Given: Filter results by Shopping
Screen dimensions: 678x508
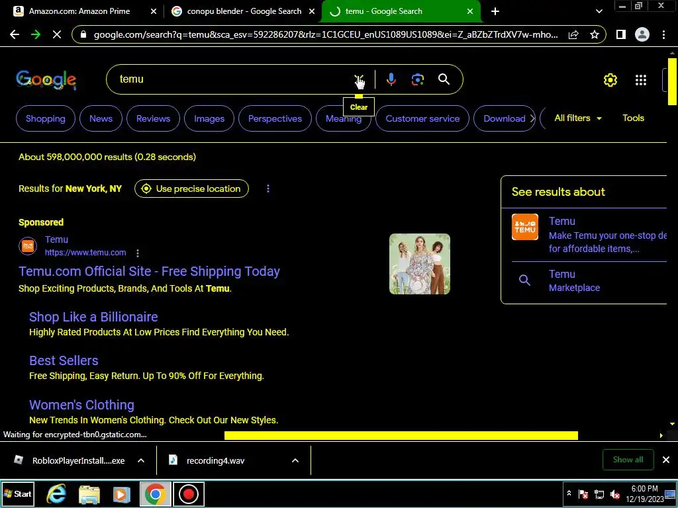Looking at the screenshot, I should [46, 118].
